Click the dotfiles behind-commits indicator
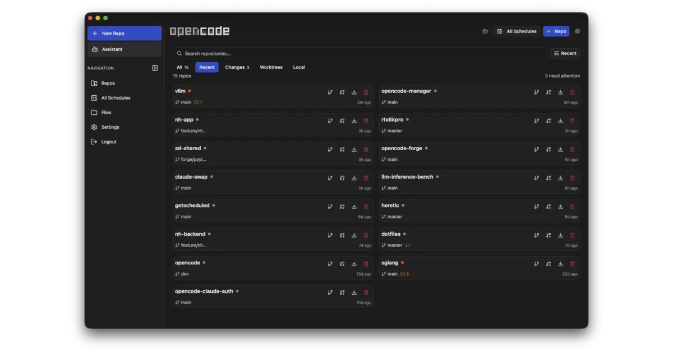The height and width of the screenshot is (353, 673). (408, 245)
